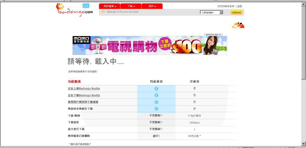Open the 正在上傳Badongo Buddy link
The height and width of the screenshot is (148, 306).
pyautogui.click(x=84, y=88)
